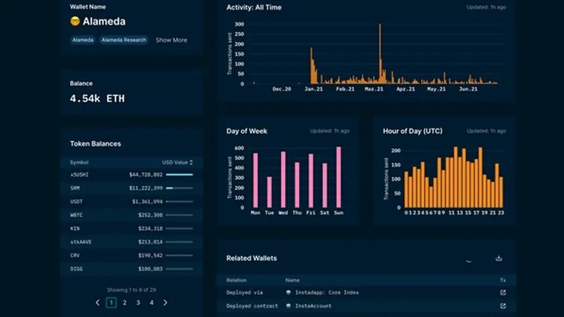Click the SRM value proportion bar
Image resolution: width=564 pixels, height=317 pixels.
tap(180, 188)
